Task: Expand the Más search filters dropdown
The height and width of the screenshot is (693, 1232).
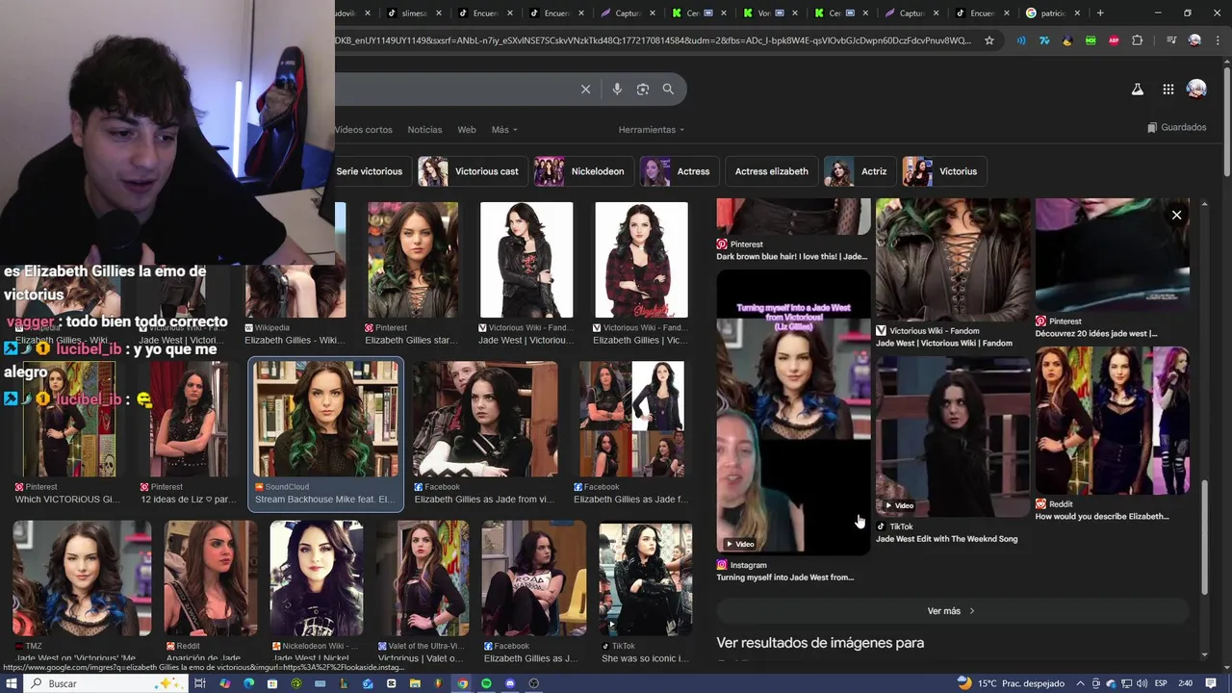Action: [504, 130]
